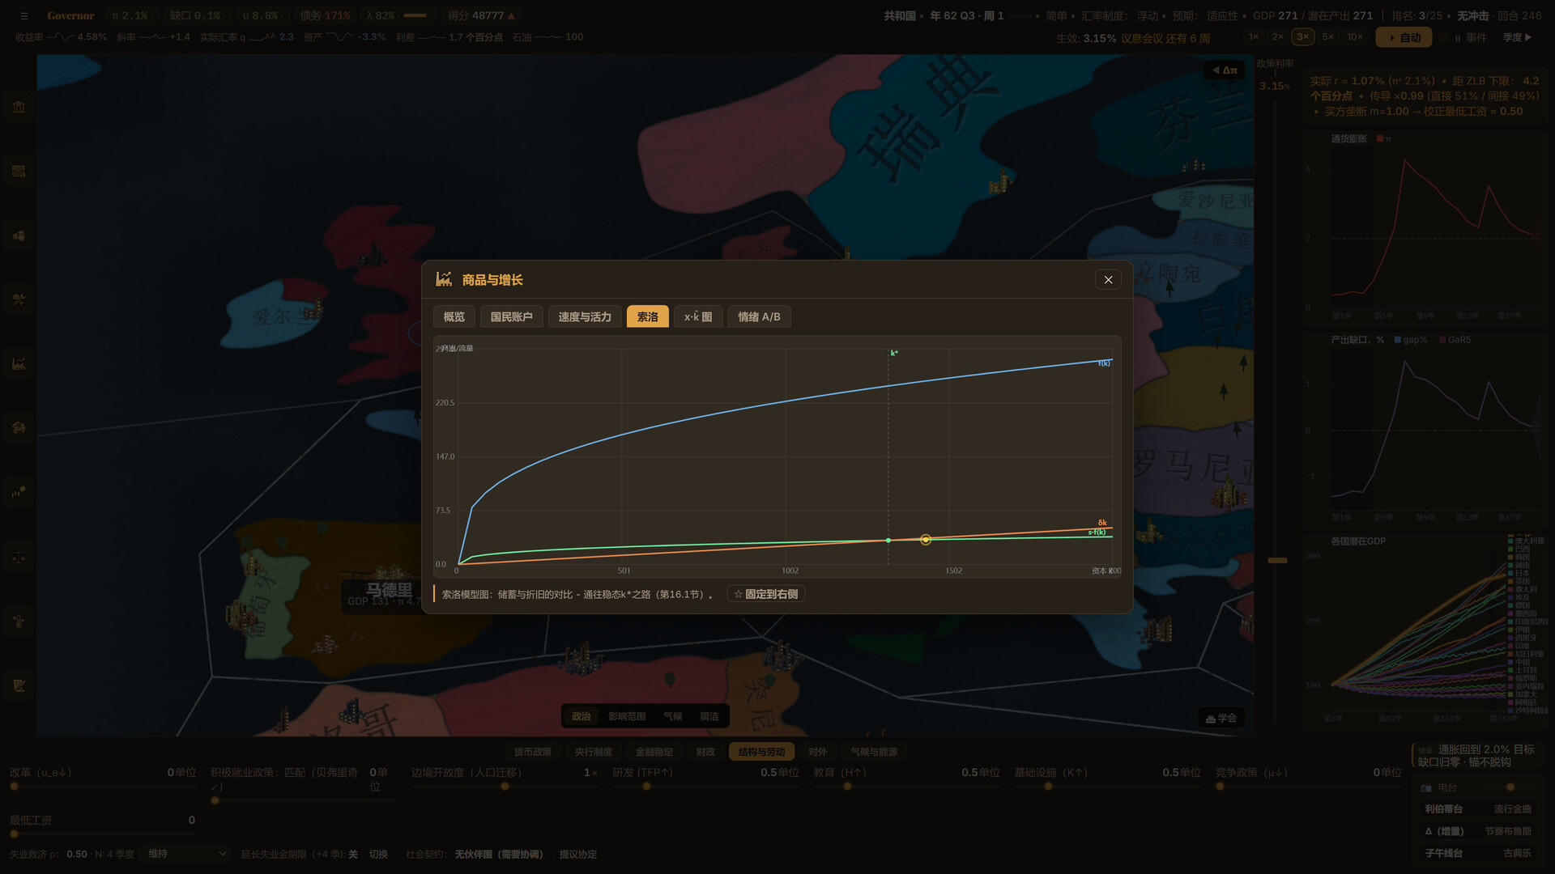Select 政治 map mode

point(582,716)
